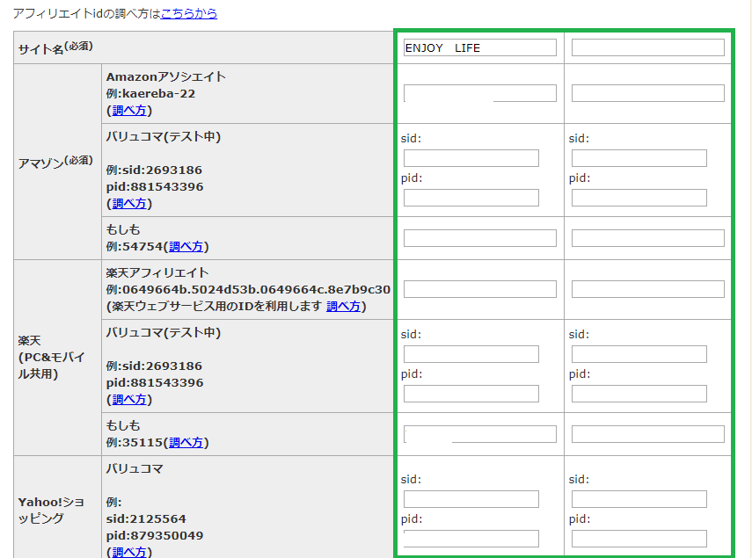
Task: Click 楽天アフィリエイト field in second column
Action: 648,289
